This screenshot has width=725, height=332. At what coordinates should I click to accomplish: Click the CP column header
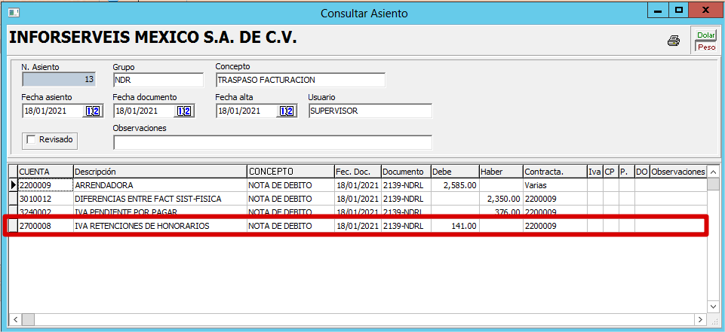(x=610, y=172)
